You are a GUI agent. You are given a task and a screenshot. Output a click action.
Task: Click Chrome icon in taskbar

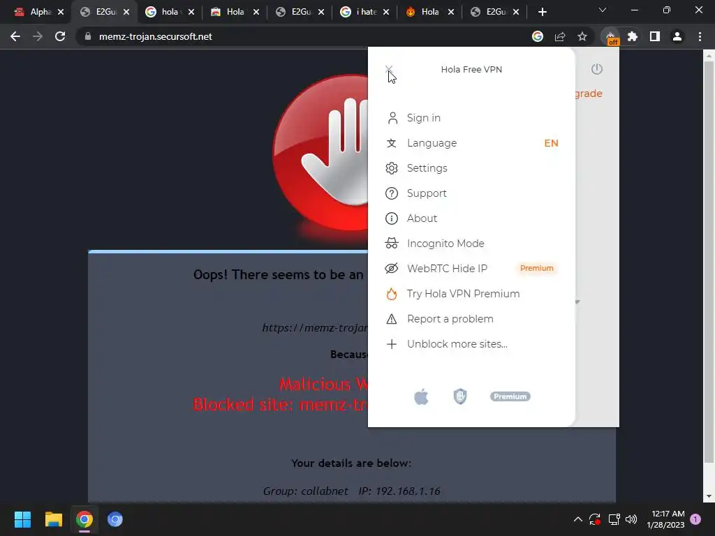point(84,519)
